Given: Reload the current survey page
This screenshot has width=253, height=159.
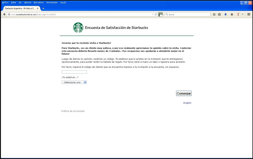Looking at the screenshot, I should pos(155,14).
